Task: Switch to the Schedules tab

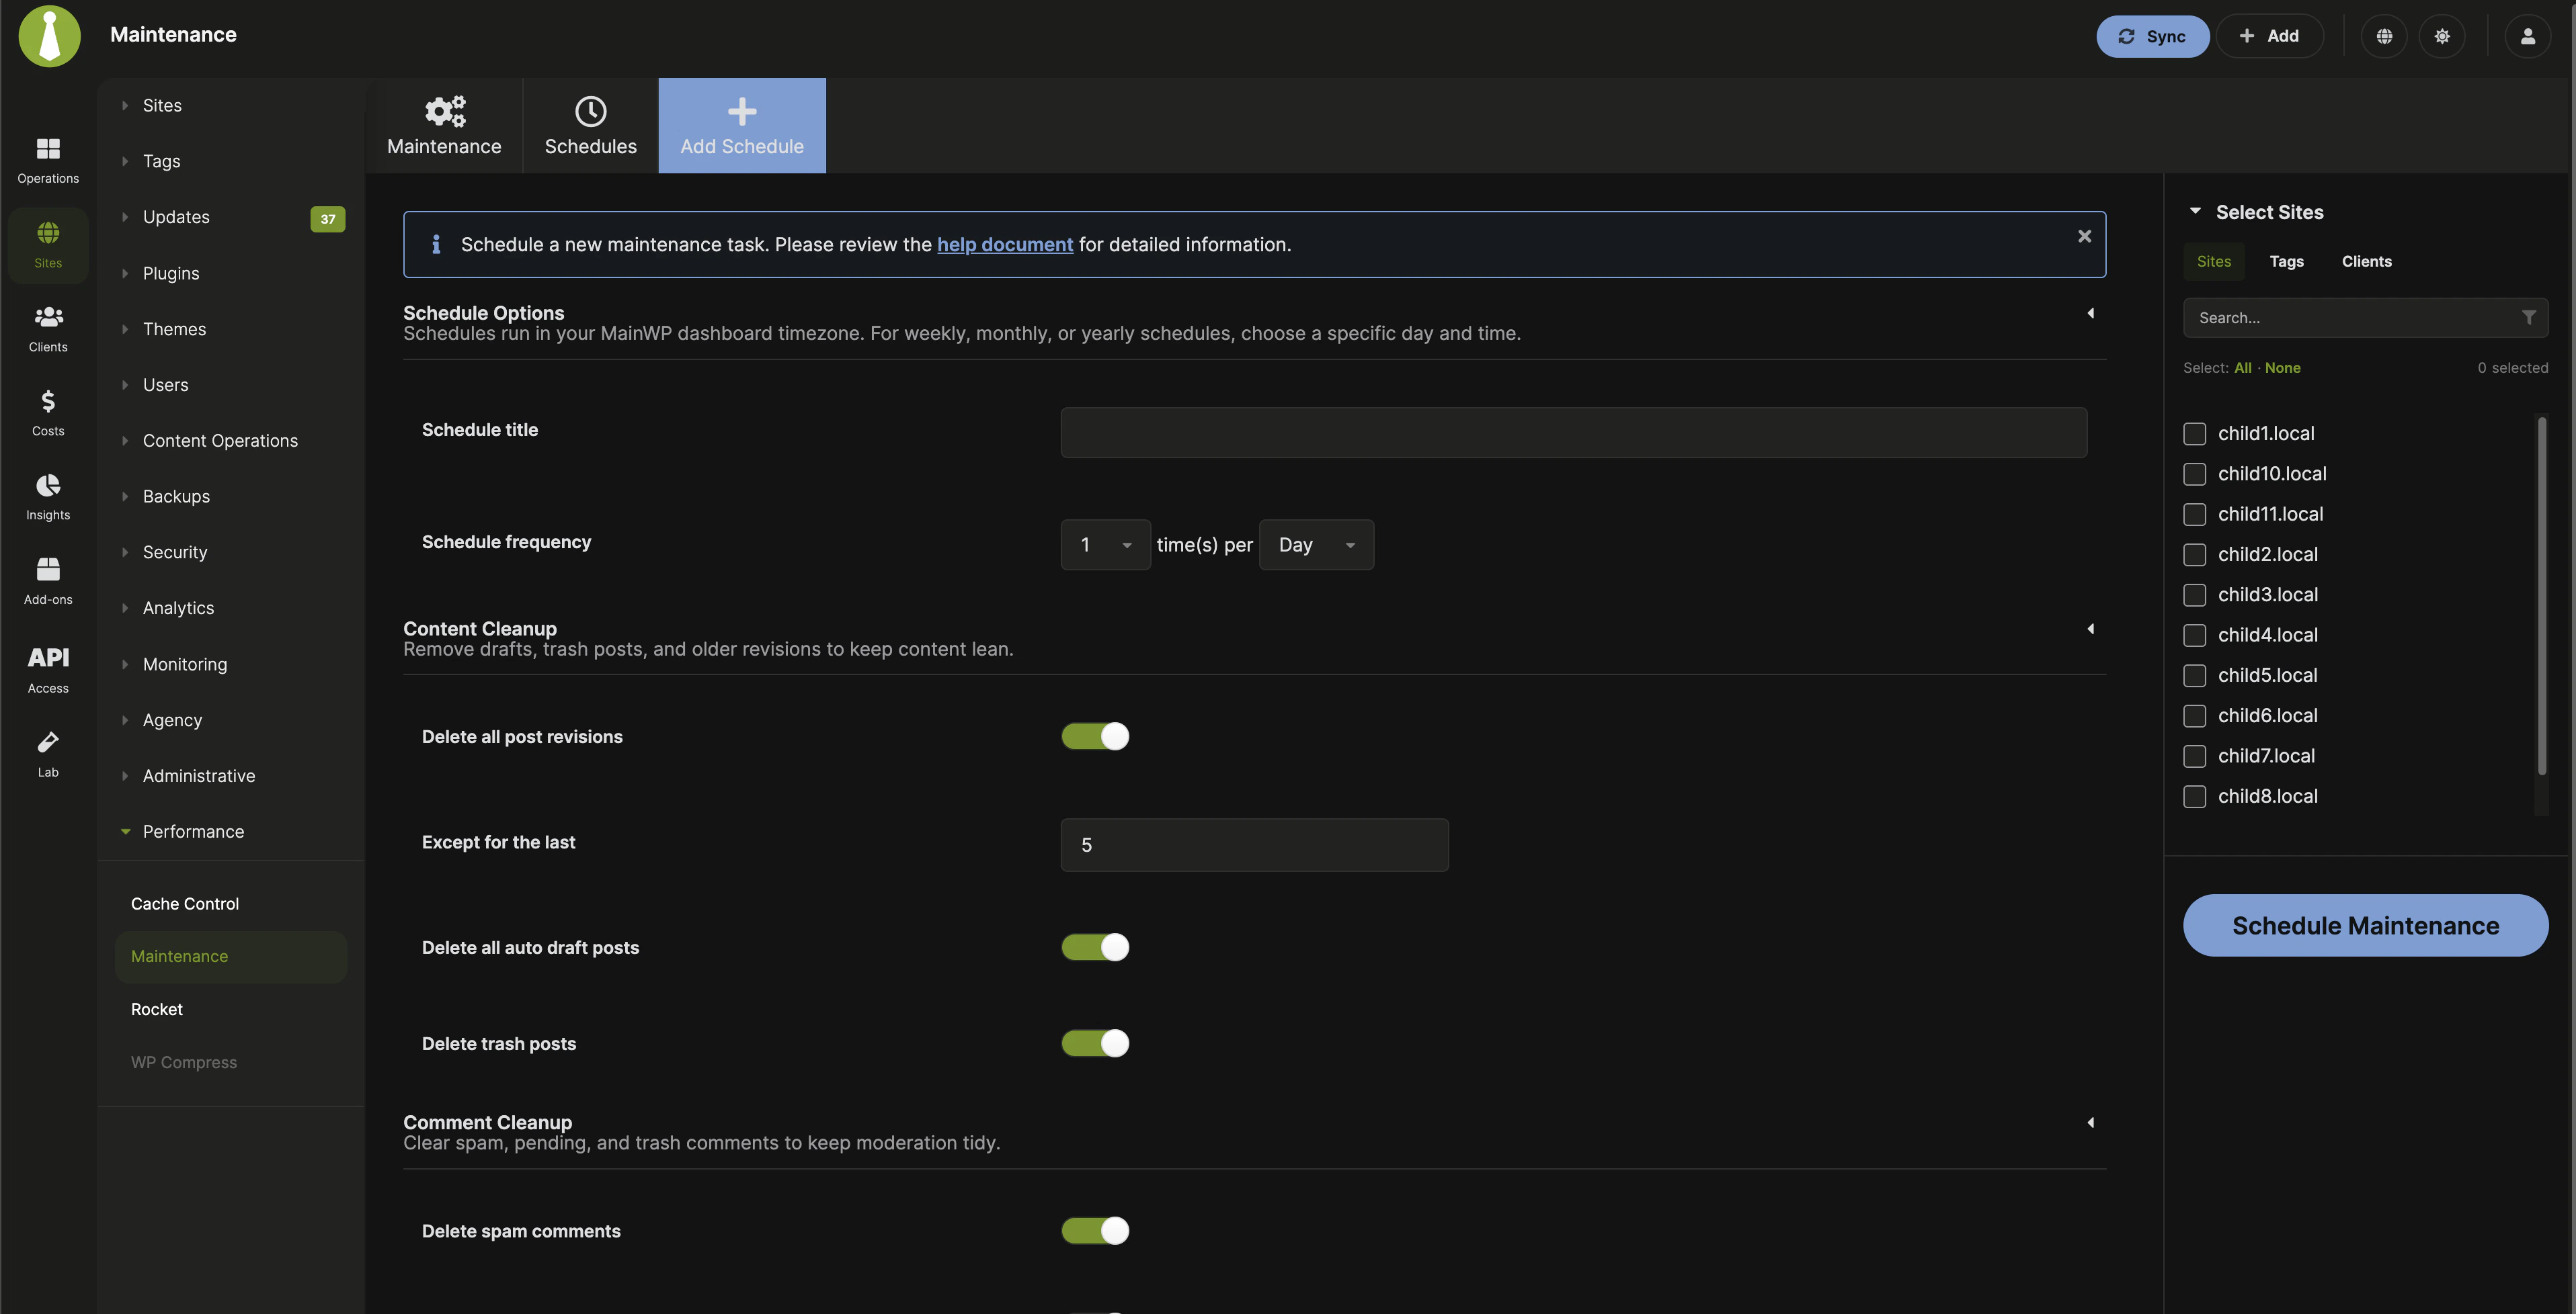Action: 590,124
